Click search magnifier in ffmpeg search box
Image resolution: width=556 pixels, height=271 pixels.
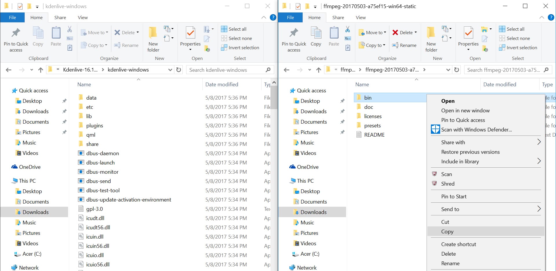[x=546, y=70]
